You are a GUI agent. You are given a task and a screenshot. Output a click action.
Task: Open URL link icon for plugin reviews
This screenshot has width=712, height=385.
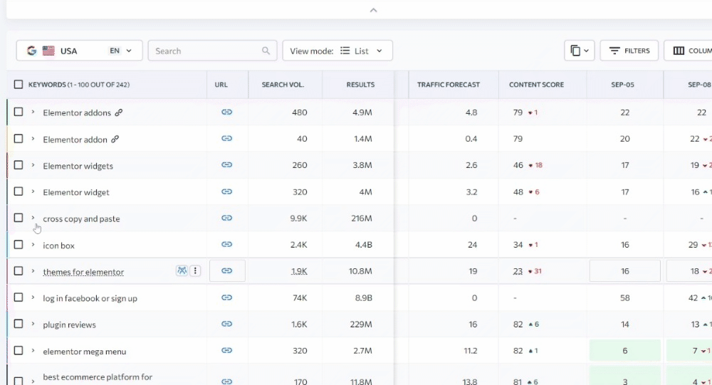point(226,324)
